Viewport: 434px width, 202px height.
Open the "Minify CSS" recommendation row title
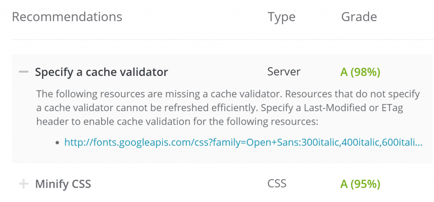pyautogui.click(x=63, y=184)
